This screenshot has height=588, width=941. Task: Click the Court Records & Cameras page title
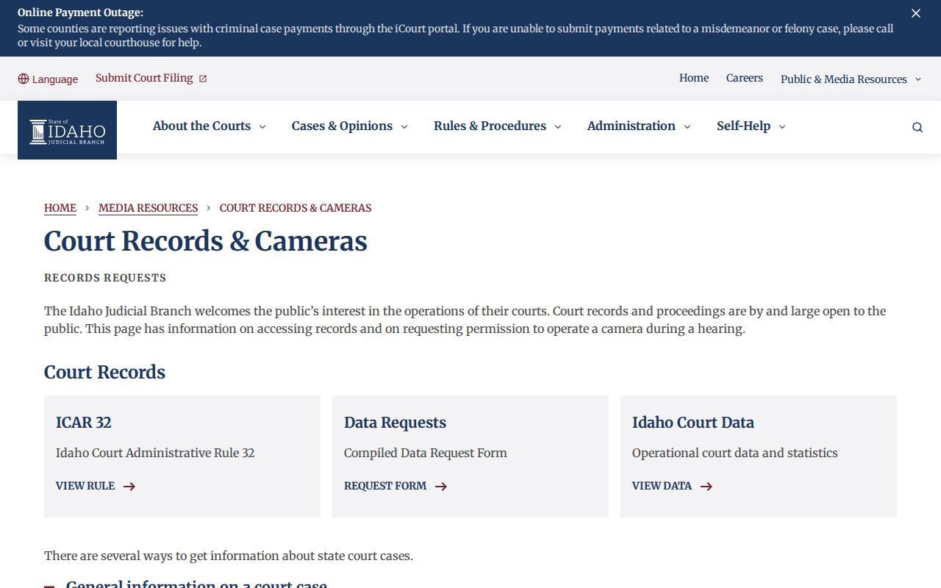pos(206,241)
